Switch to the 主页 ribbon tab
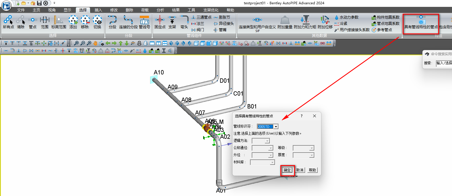This screenshot has width=452, height=196. click(x=36, y=10)
